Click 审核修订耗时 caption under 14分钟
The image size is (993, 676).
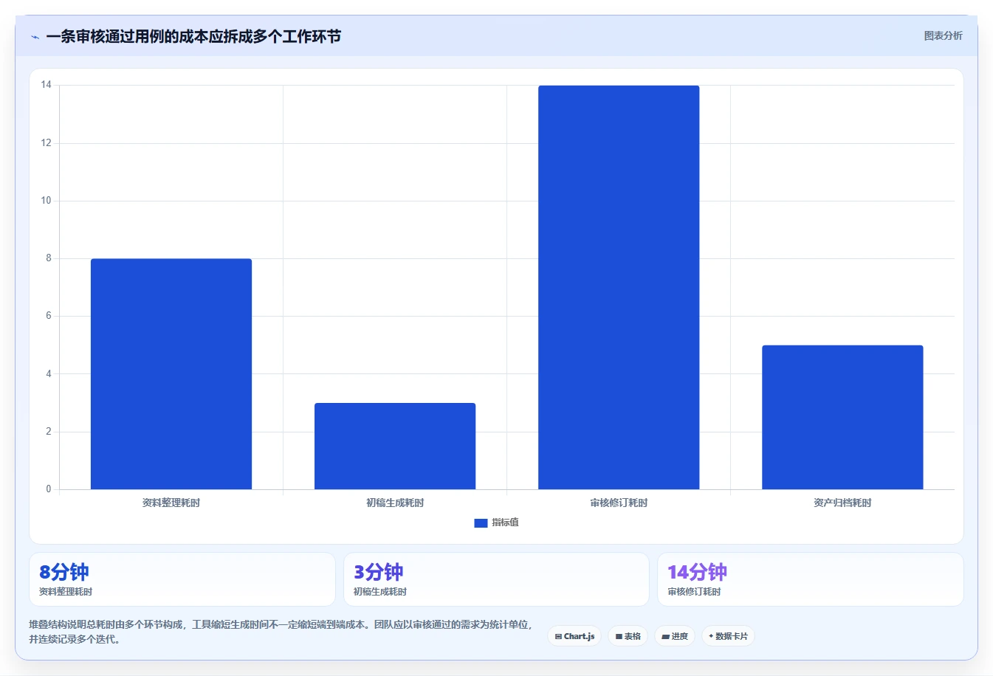694,592
